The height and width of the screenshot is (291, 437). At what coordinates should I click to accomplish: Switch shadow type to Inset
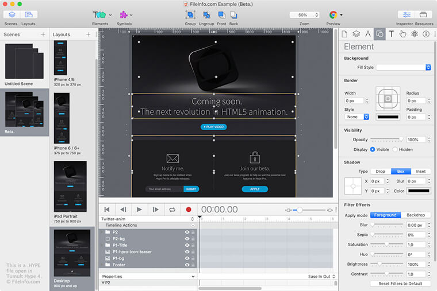coord(421,171)
